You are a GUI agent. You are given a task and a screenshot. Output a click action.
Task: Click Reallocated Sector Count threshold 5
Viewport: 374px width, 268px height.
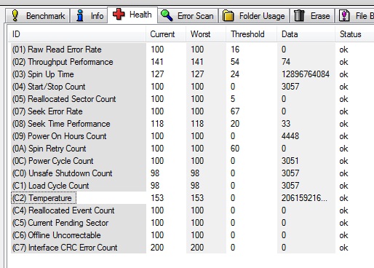click(x=233, y=99)
